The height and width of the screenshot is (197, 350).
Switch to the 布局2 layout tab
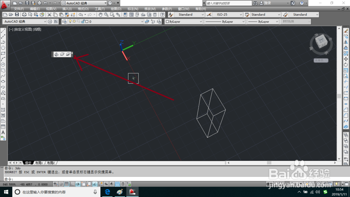point(51,163)
